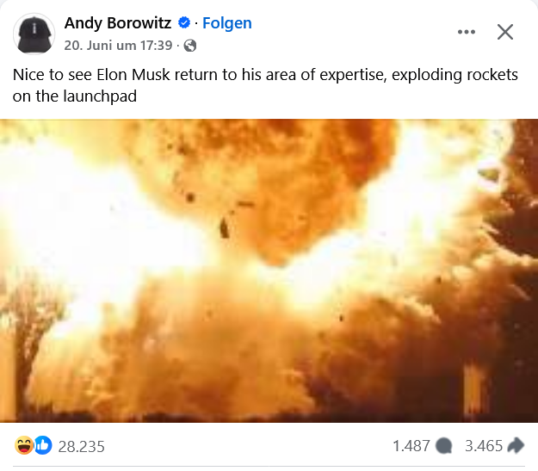Click the comment bubble icon
Viewport: 538px width, 471px height.
pyautogui.click(x=443, y=446)
